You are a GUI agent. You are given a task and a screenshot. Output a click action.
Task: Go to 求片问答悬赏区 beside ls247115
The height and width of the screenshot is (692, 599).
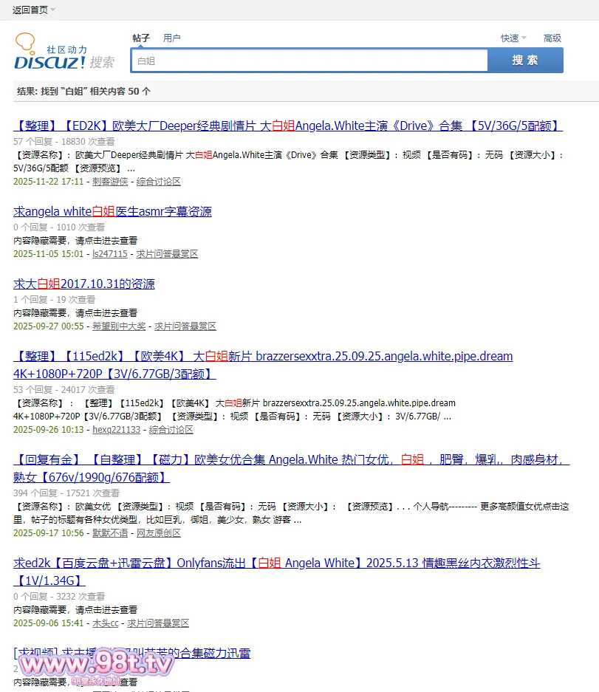[x=167, y=254]
